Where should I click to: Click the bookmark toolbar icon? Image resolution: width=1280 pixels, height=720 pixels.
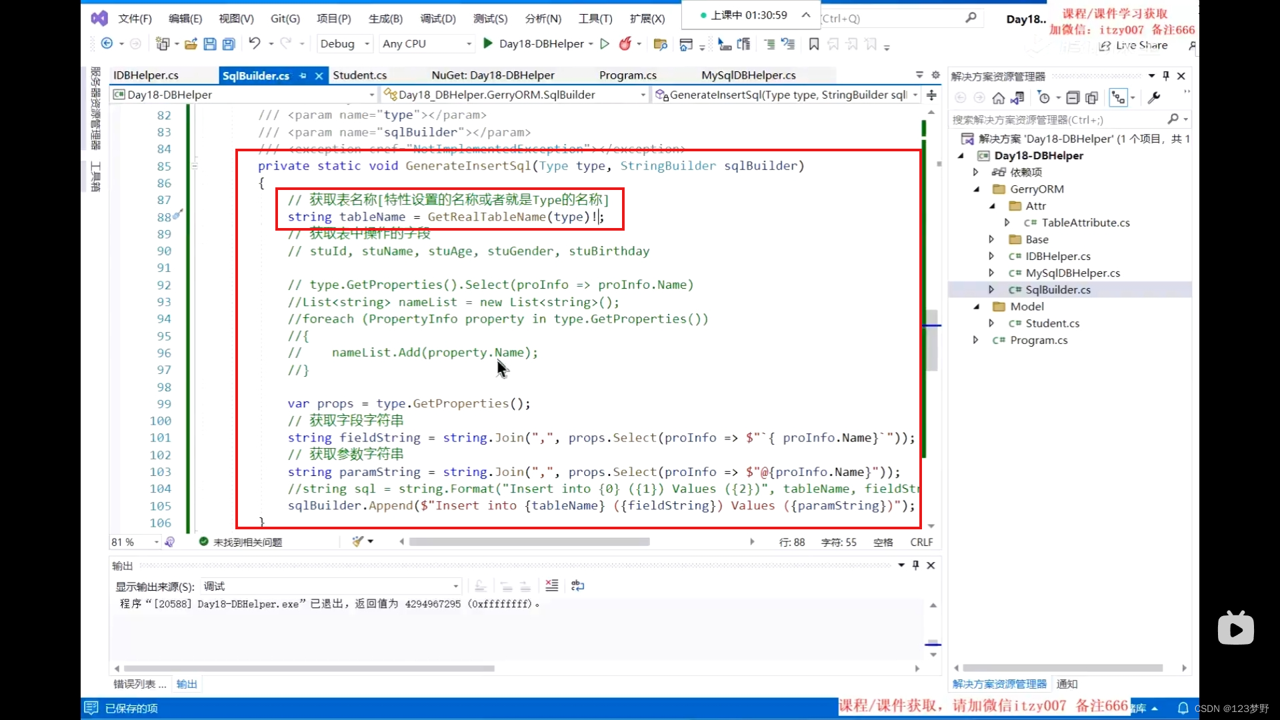click(814, 44)
